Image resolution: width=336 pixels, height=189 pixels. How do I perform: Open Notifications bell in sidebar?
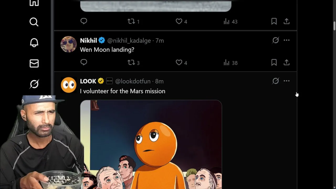point(34,43)
